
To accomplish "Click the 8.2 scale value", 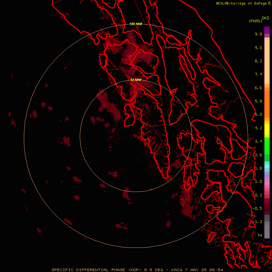I will click(x=258, y=61).
